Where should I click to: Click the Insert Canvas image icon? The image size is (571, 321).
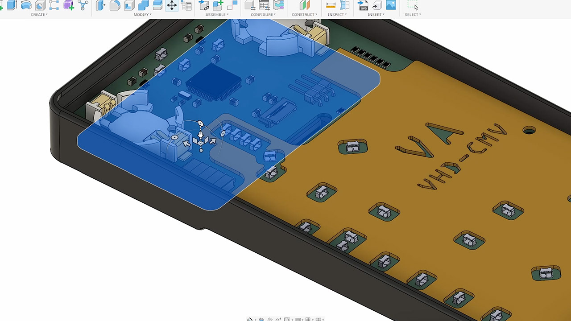[391, 5]
